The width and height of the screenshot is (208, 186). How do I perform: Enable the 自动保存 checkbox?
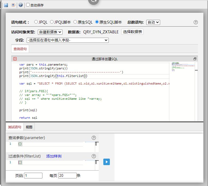click(x=28, y=5)
